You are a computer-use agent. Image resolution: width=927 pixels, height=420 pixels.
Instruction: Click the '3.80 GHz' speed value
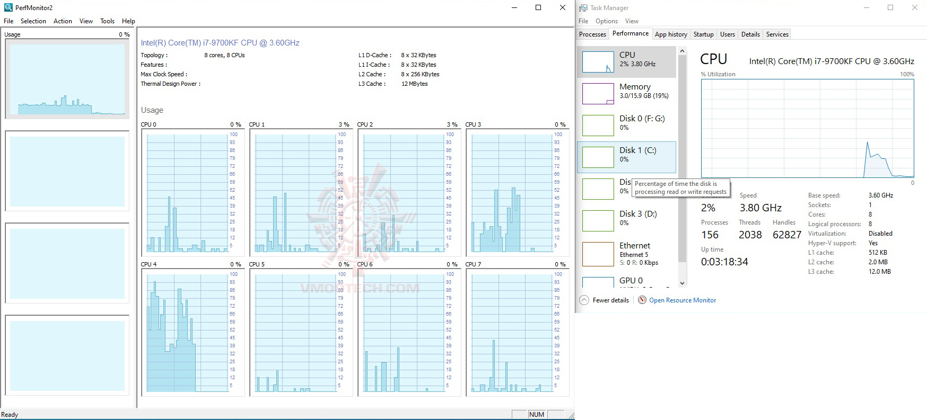pyautogui.click(x=760, y=208)
